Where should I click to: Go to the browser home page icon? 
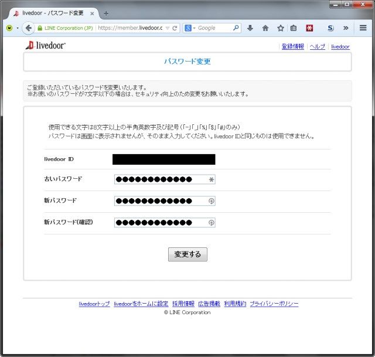(x=265, y=28)
